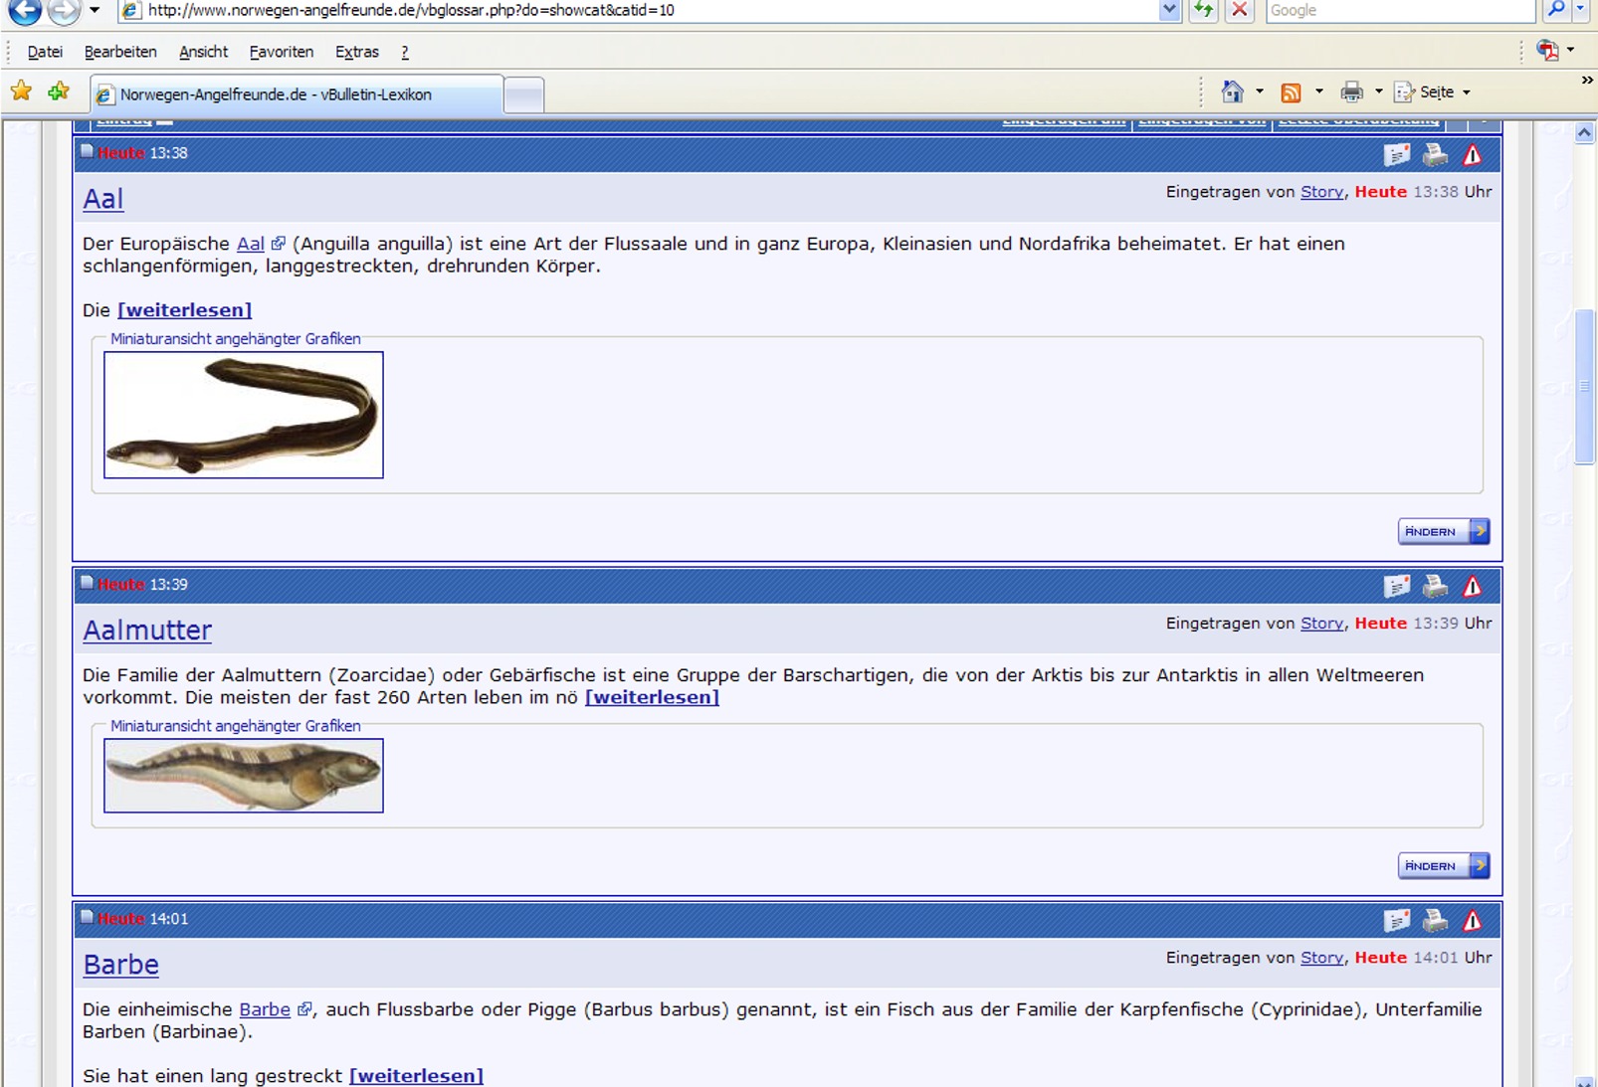Click the post status icon next to Heute 14:01
Screen dimensions: 1598x1087
[87, 918]
